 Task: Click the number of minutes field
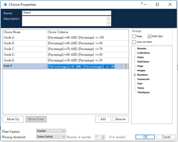(x=98, y=137)
